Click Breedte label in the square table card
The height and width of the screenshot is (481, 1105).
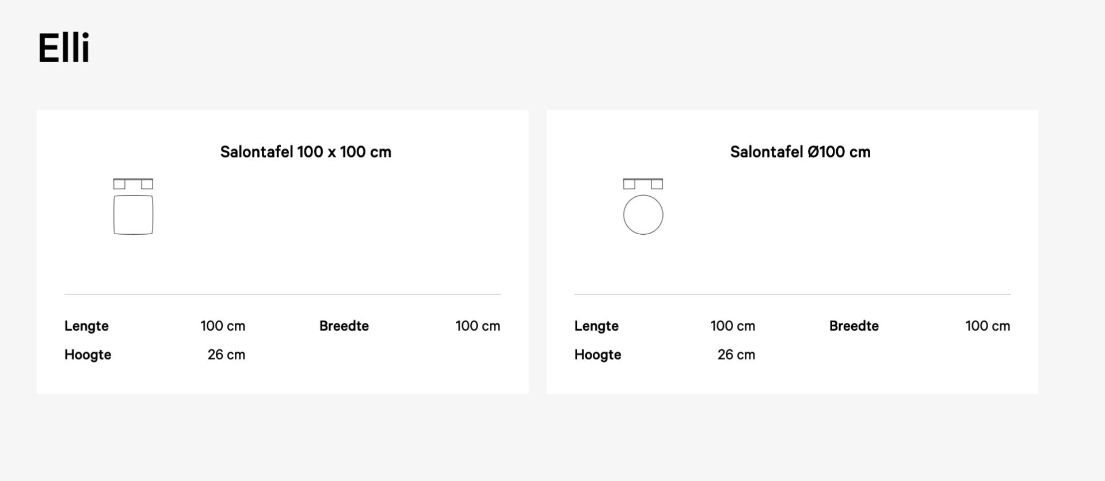click(x=344, y=326)
